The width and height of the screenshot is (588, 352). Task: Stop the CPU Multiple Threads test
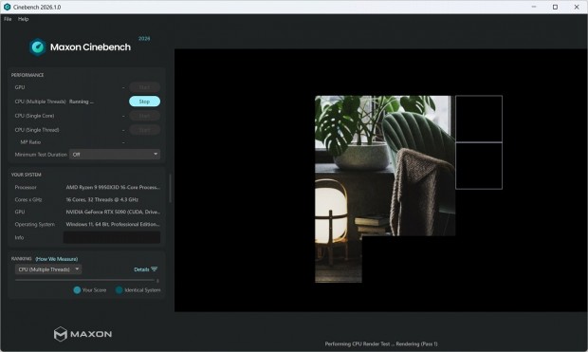pyautogui.click(x=144, y=102)
